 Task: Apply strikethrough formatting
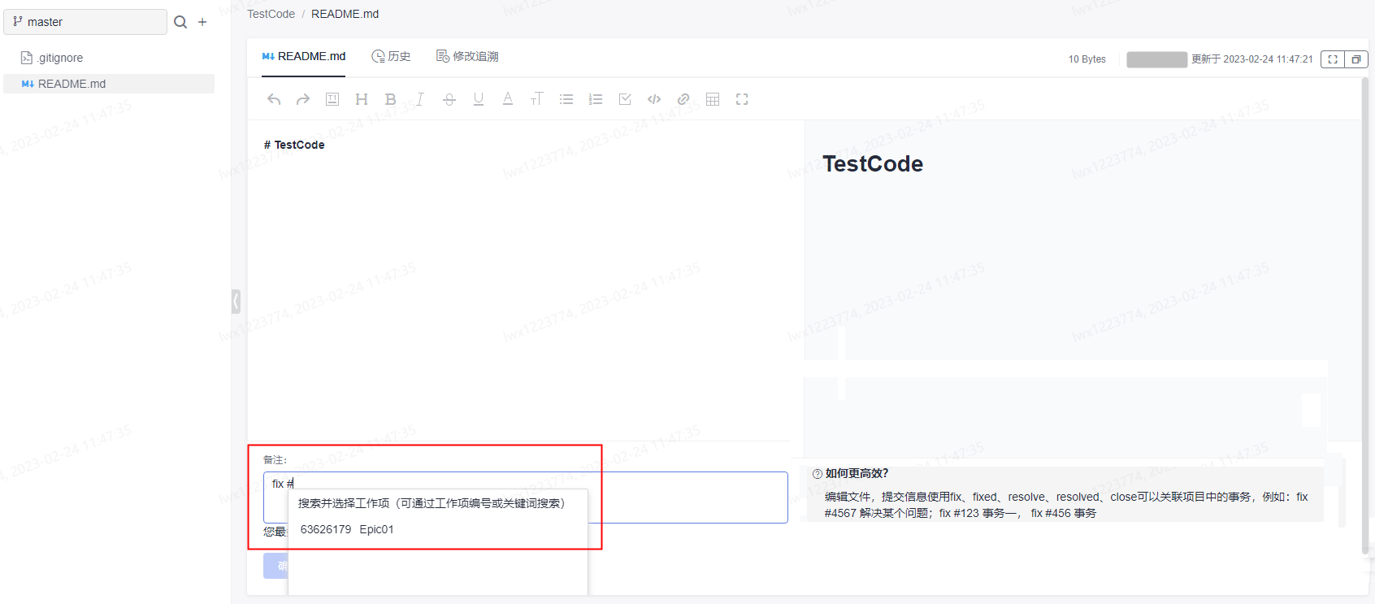pyautogui.click(x=449, y=99)
